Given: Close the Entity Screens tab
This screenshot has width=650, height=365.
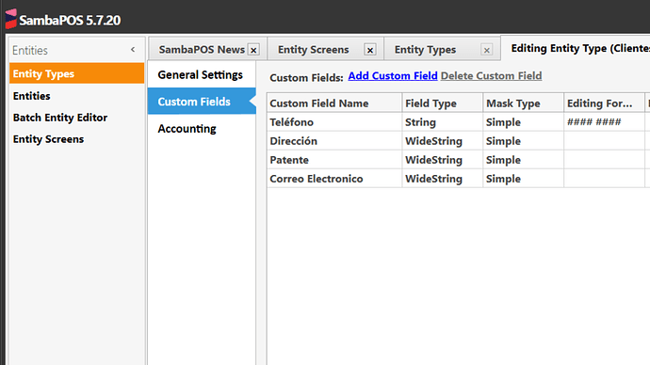Looking at the screenshot, I should (370, 50).
